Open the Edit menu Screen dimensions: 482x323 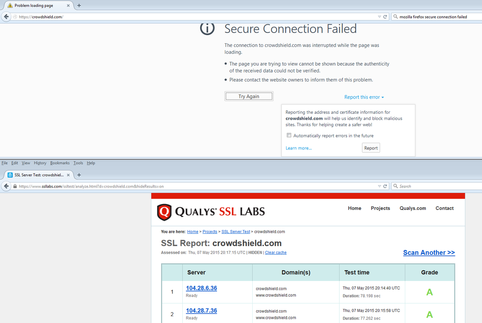pos(15,163)
